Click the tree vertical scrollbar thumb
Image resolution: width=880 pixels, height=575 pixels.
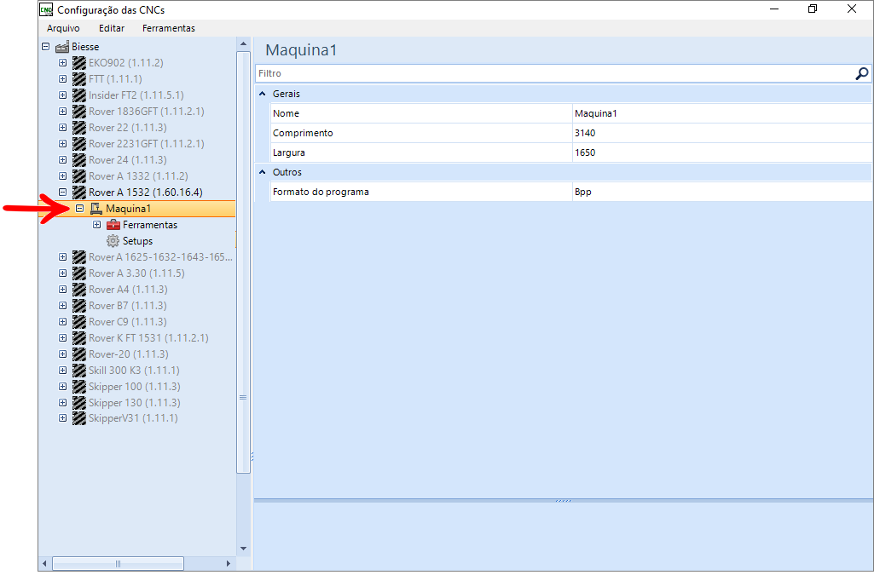[244, 262]
